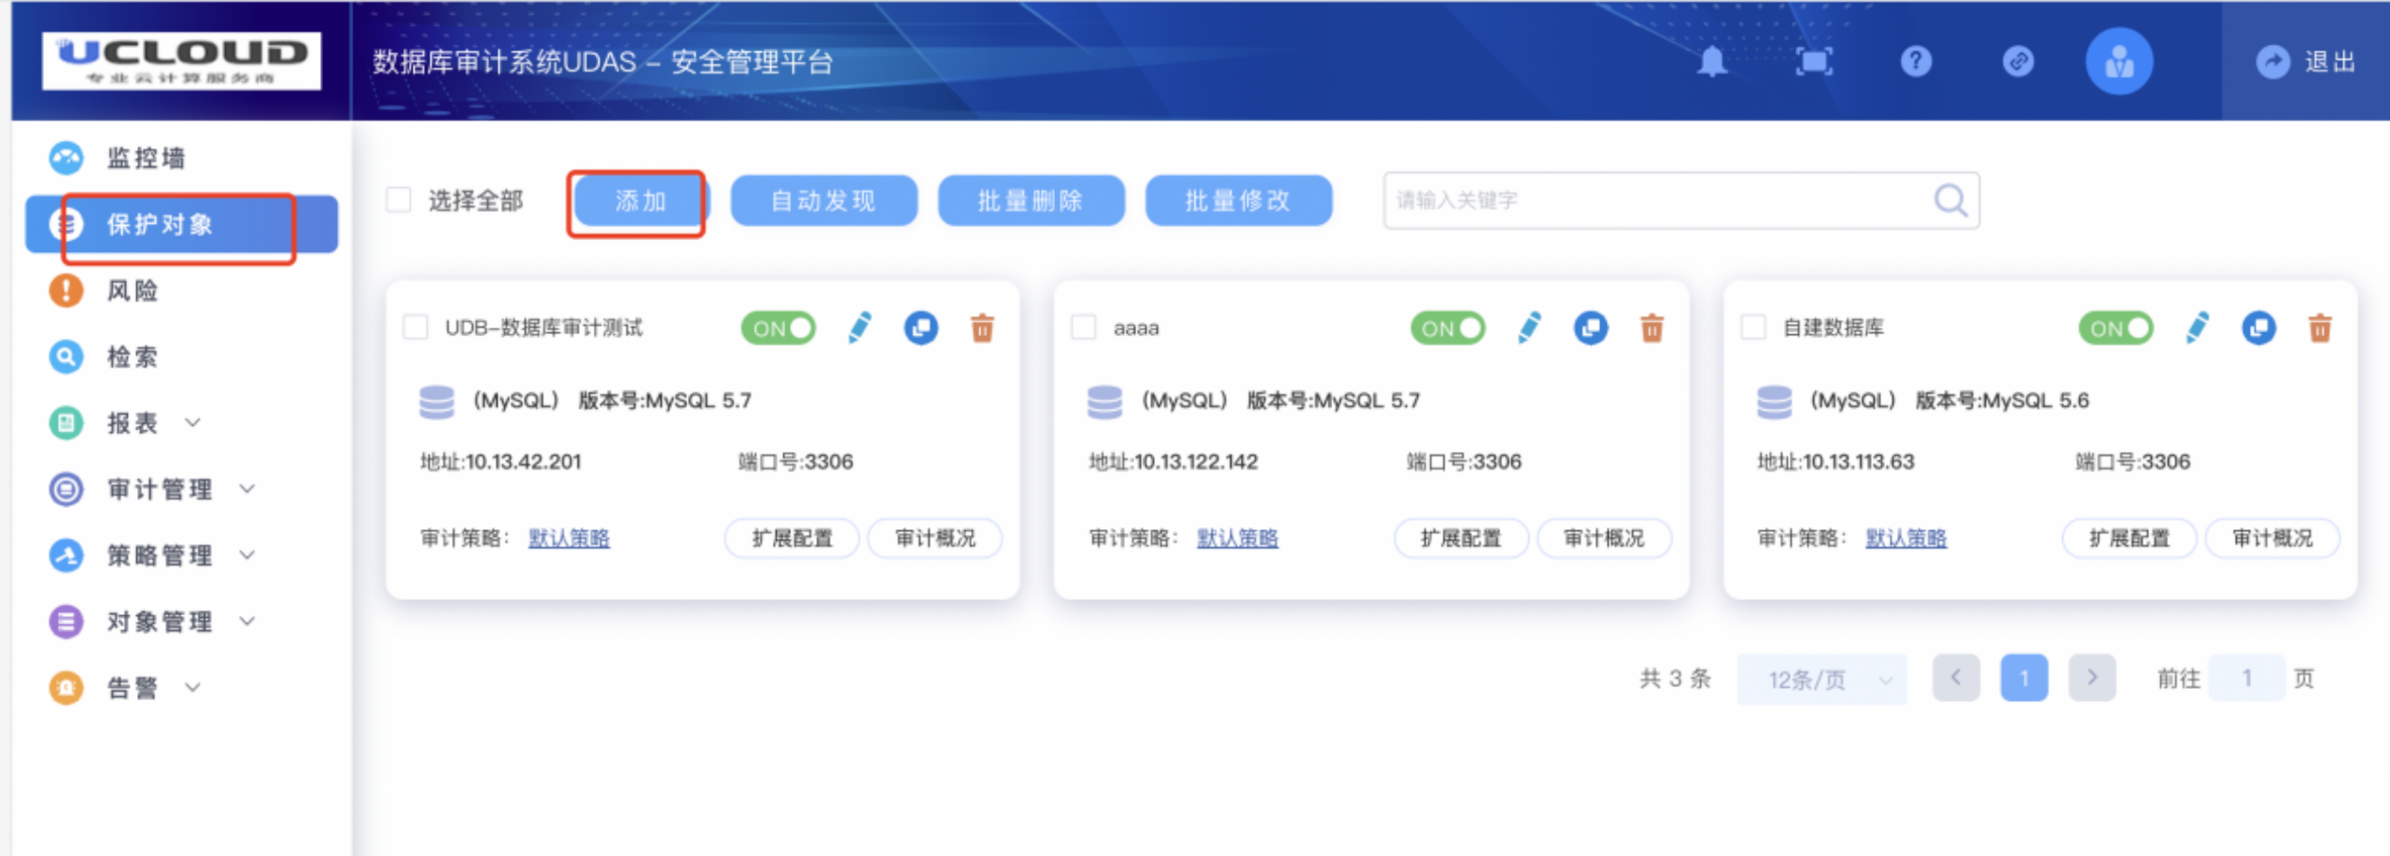This screenshot has height=856, width=2390.
Task: Click the 策略管理 sidebar icon
Action: click(66, 554)
